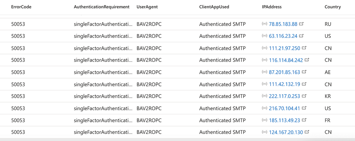The height and width of the screenshot is (141, 355).
Task: Click signal icon before 111.42.132.19
Action: [x=264, y=84]
